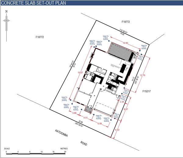Click the 'N' north label
The height and width of the screenshot is (158, 183).
click(x=6, y=11)
